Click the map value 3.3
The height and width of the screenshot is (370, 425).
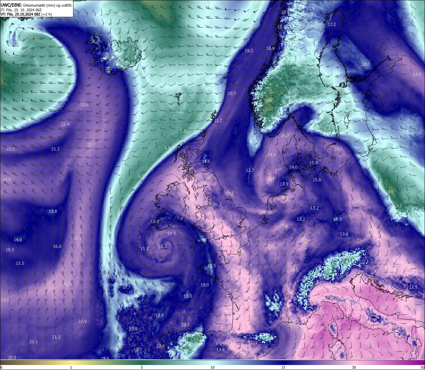398,205
